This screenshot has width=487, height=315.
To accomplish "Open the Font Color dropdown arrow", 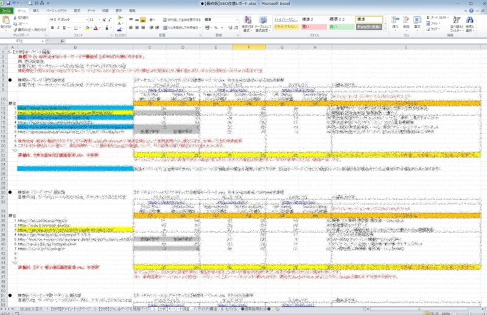I will (x=100, y=28).
